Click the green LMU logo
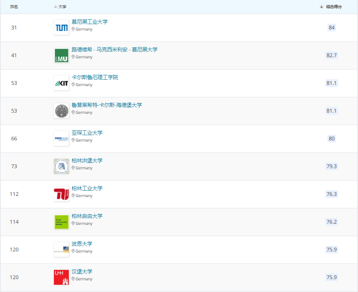The height and width of the screenshot is (292, 358). 61,56
